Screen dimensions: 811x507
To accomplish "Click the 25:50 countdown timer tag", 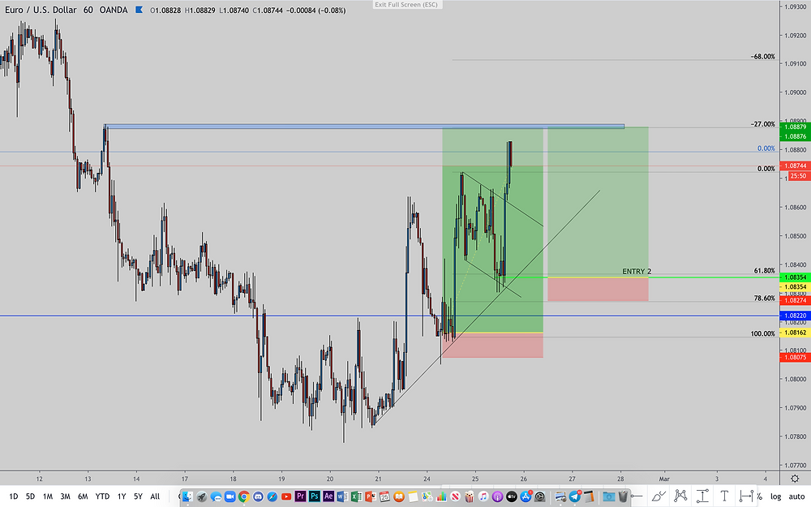I will 798,176.
